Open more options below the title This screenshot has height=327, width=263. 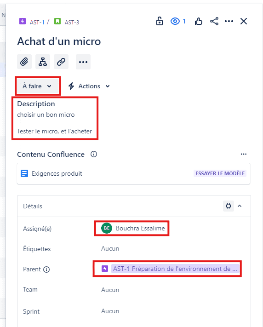tap(83, 62)
